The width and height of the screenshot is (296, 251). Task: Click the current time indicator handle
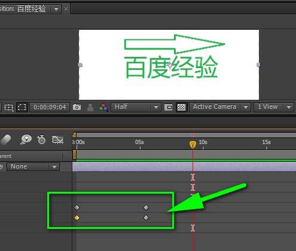tap(193, 144)
